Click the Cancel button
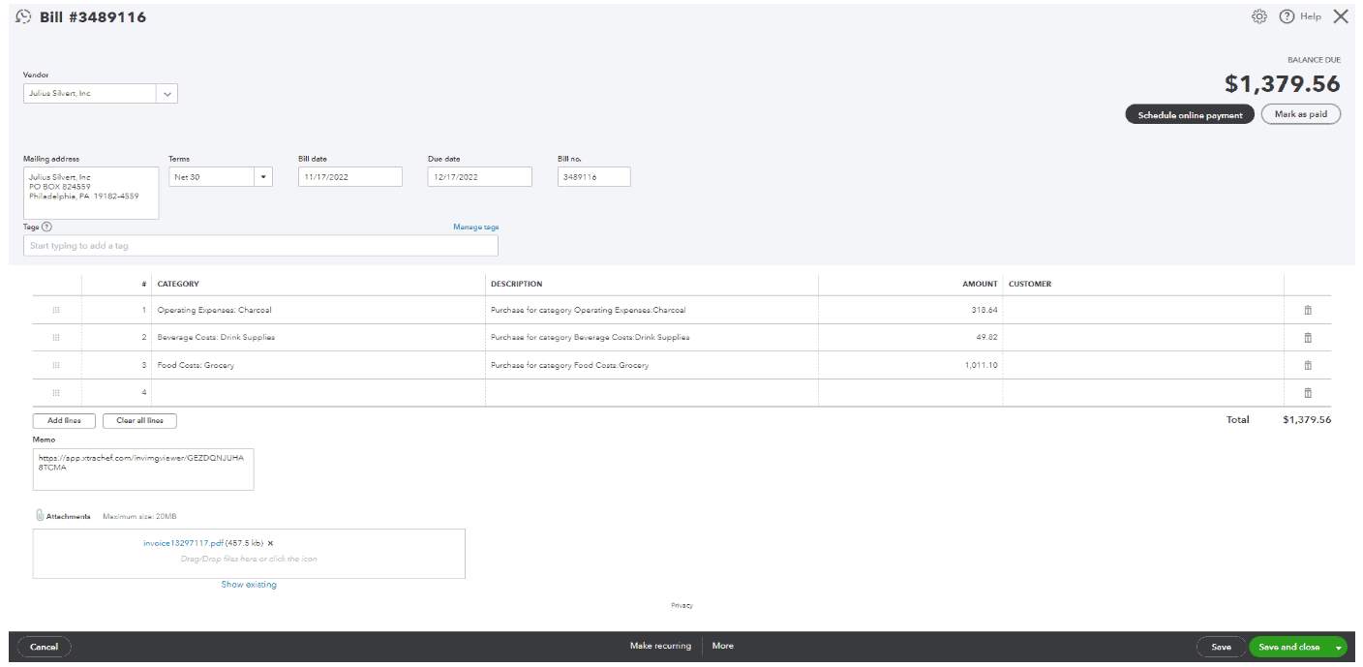Screen dimensions: 1363x667 pyautogui.click(x=44, y=647)
